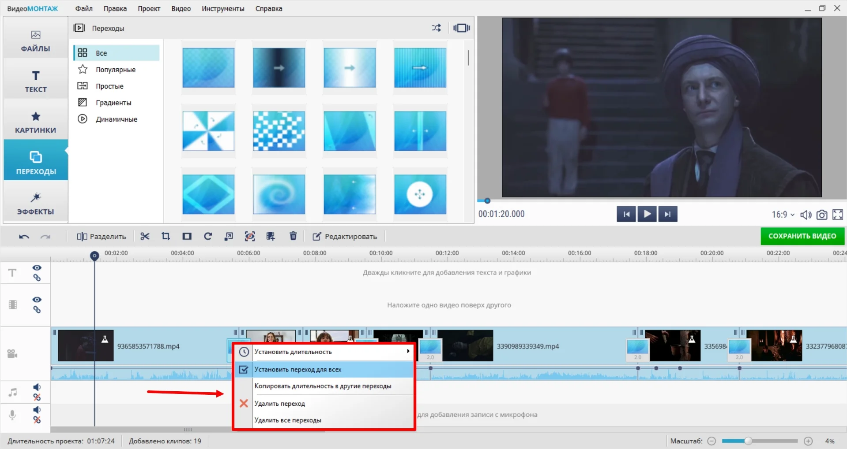Viewport: 847px width, 449px height.
Task: Click the Редактировать button
Action: [x=345, y=237]
